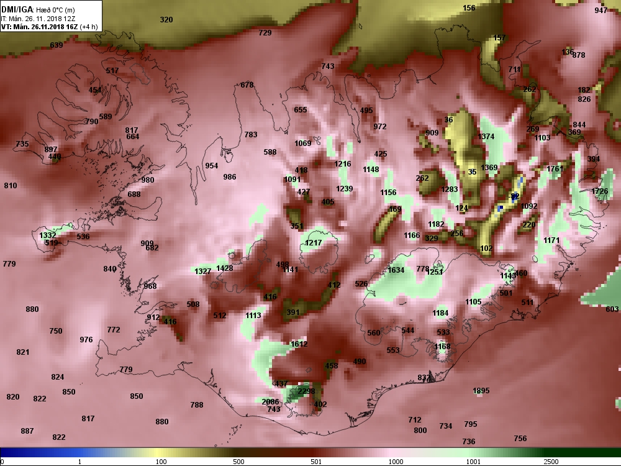621x466 pixels.
Task: Select the value 1156
Action: 388,192
